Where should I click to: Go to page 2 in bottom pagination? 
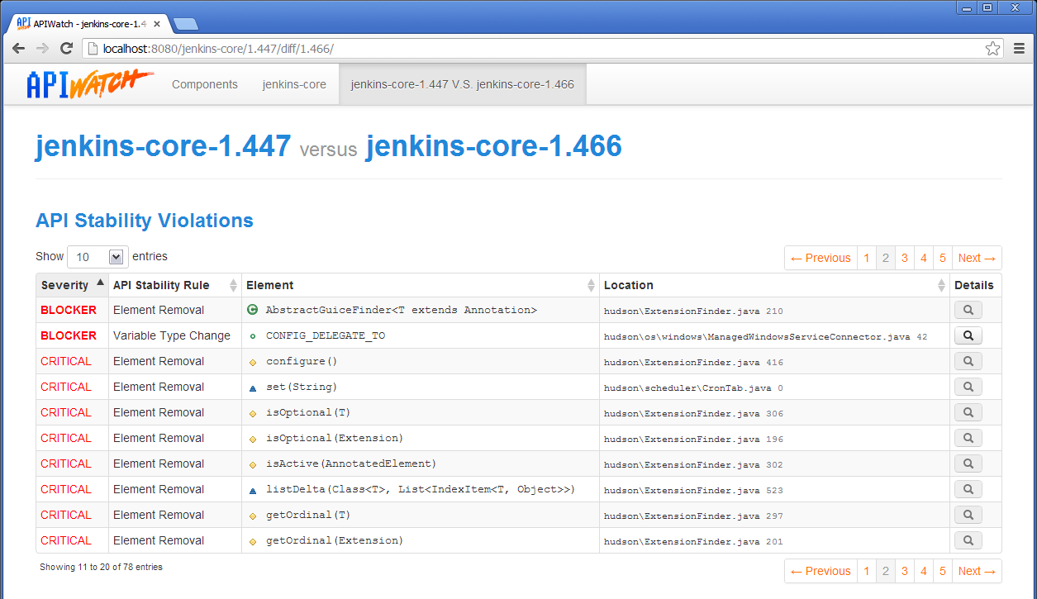(885, 571)
